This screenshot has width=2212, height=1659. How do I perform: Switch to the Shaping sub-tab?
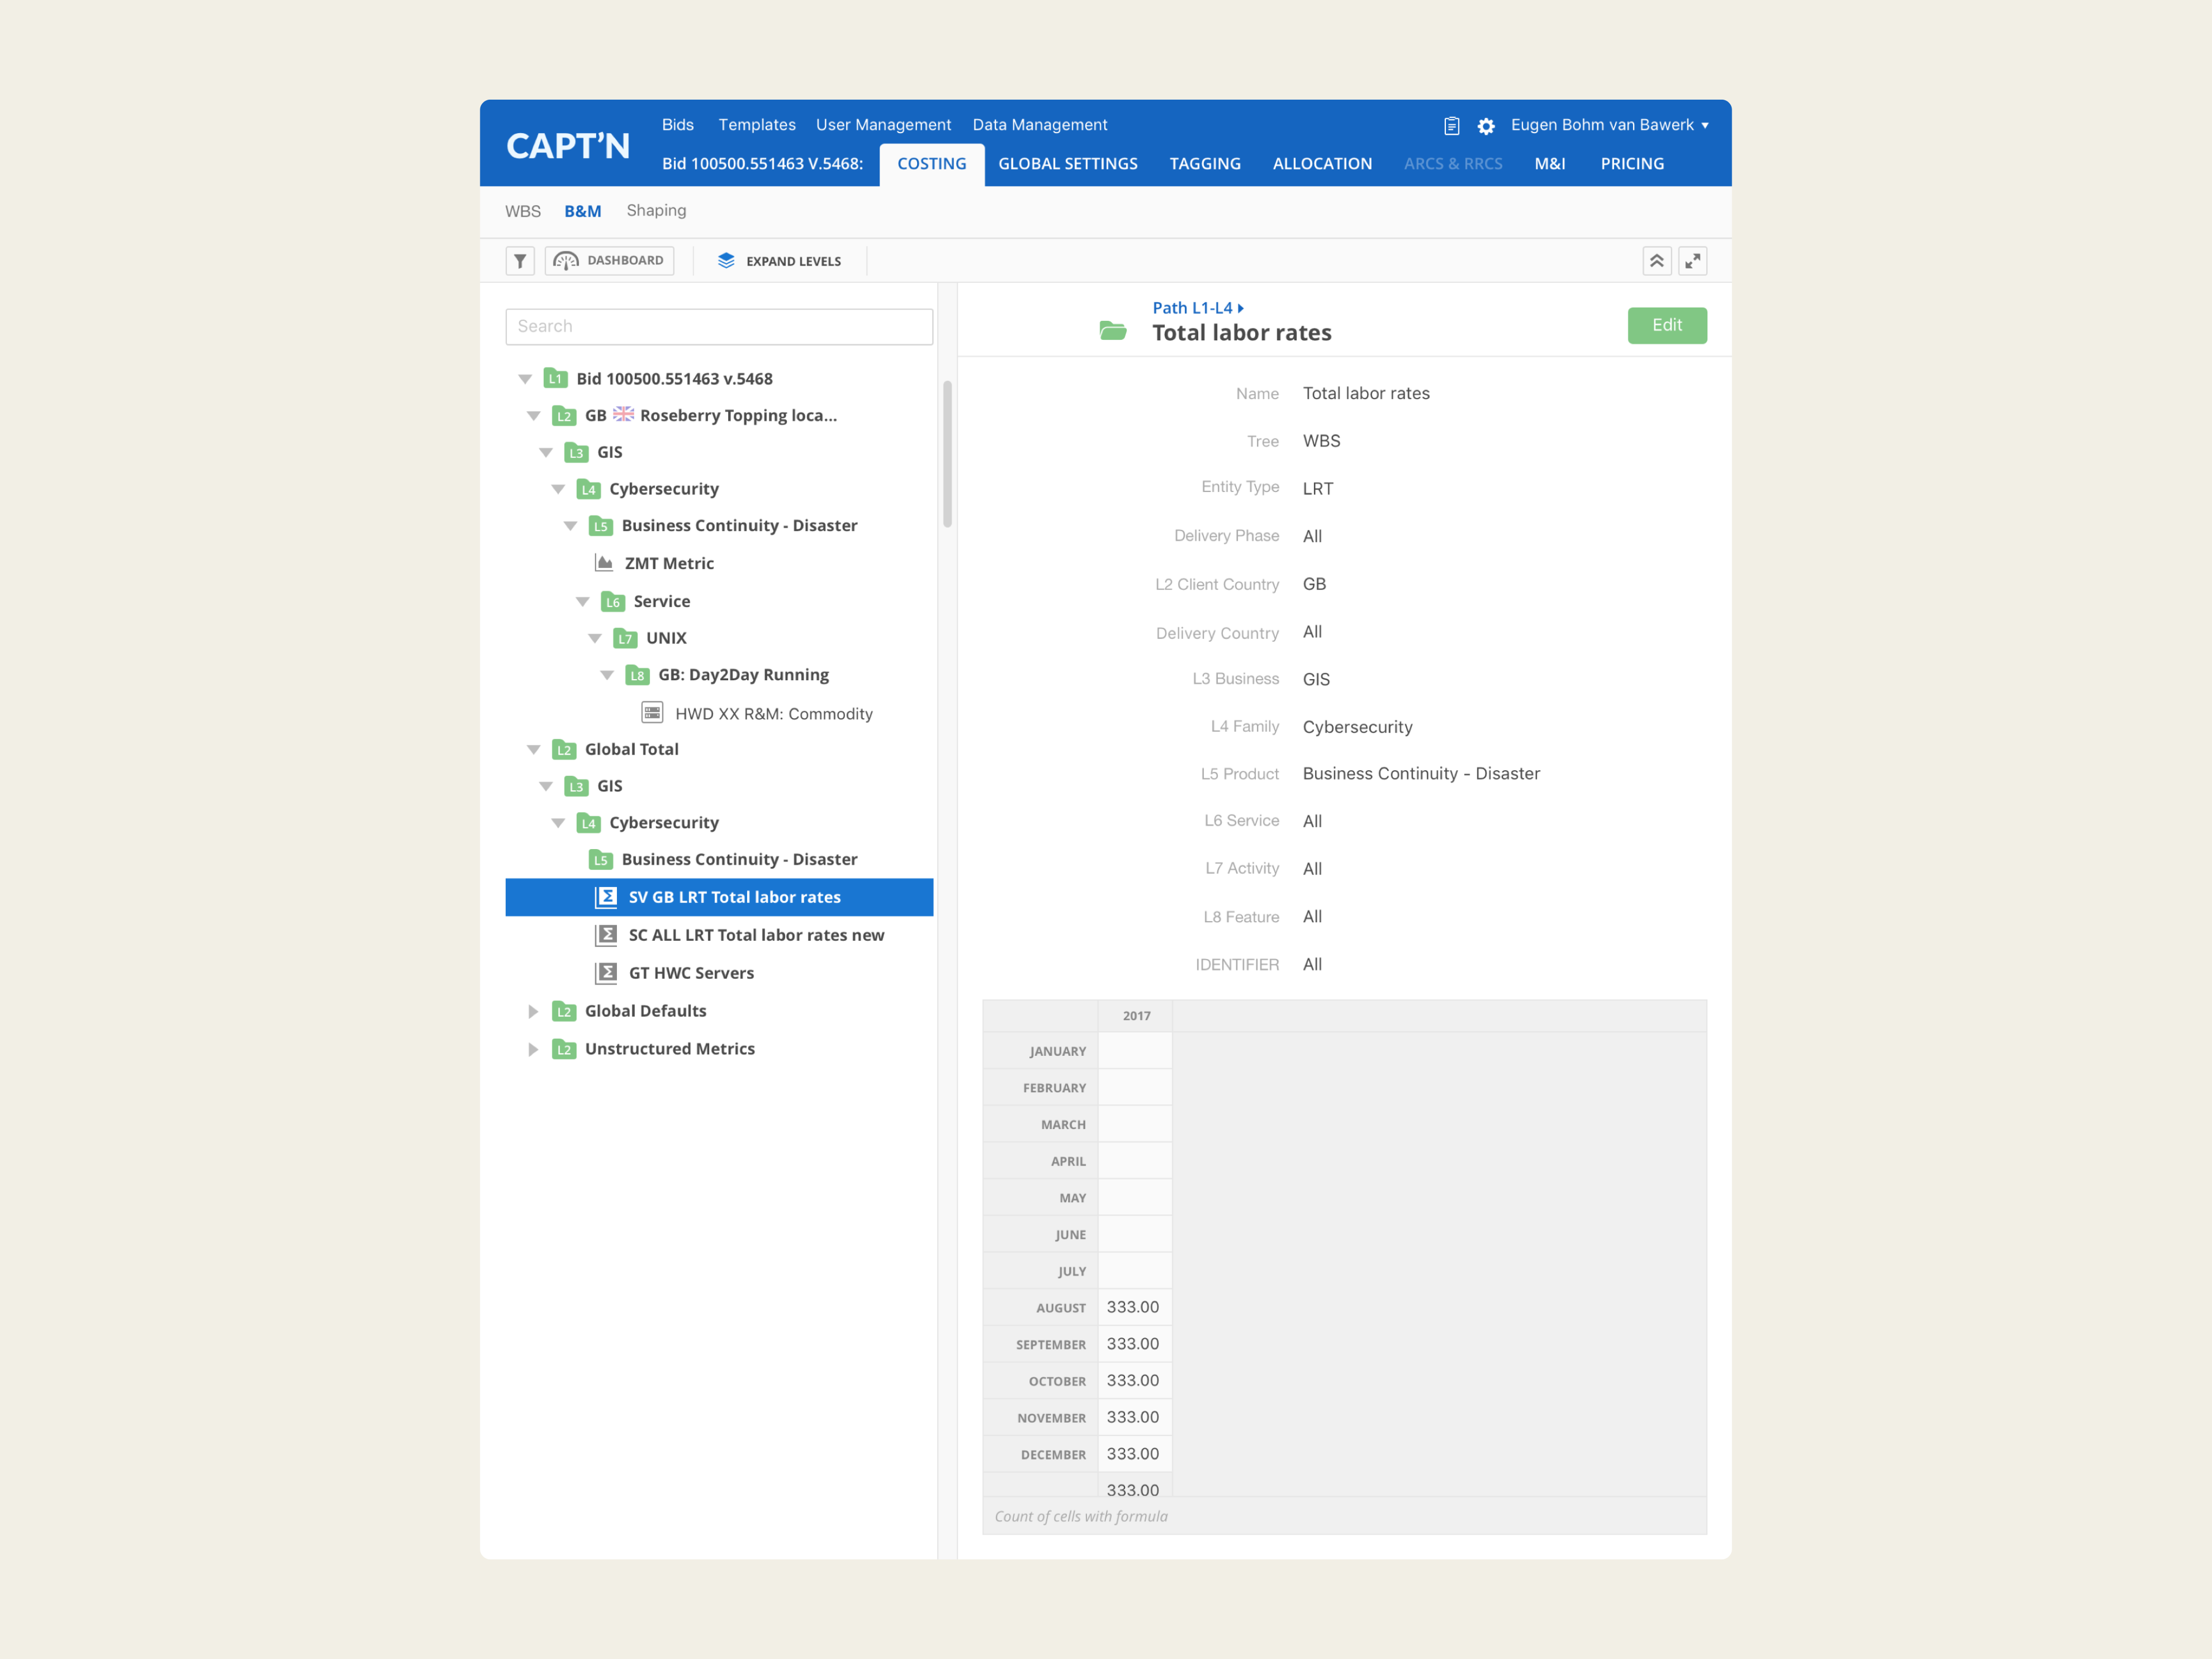click(x=656, y=210)
